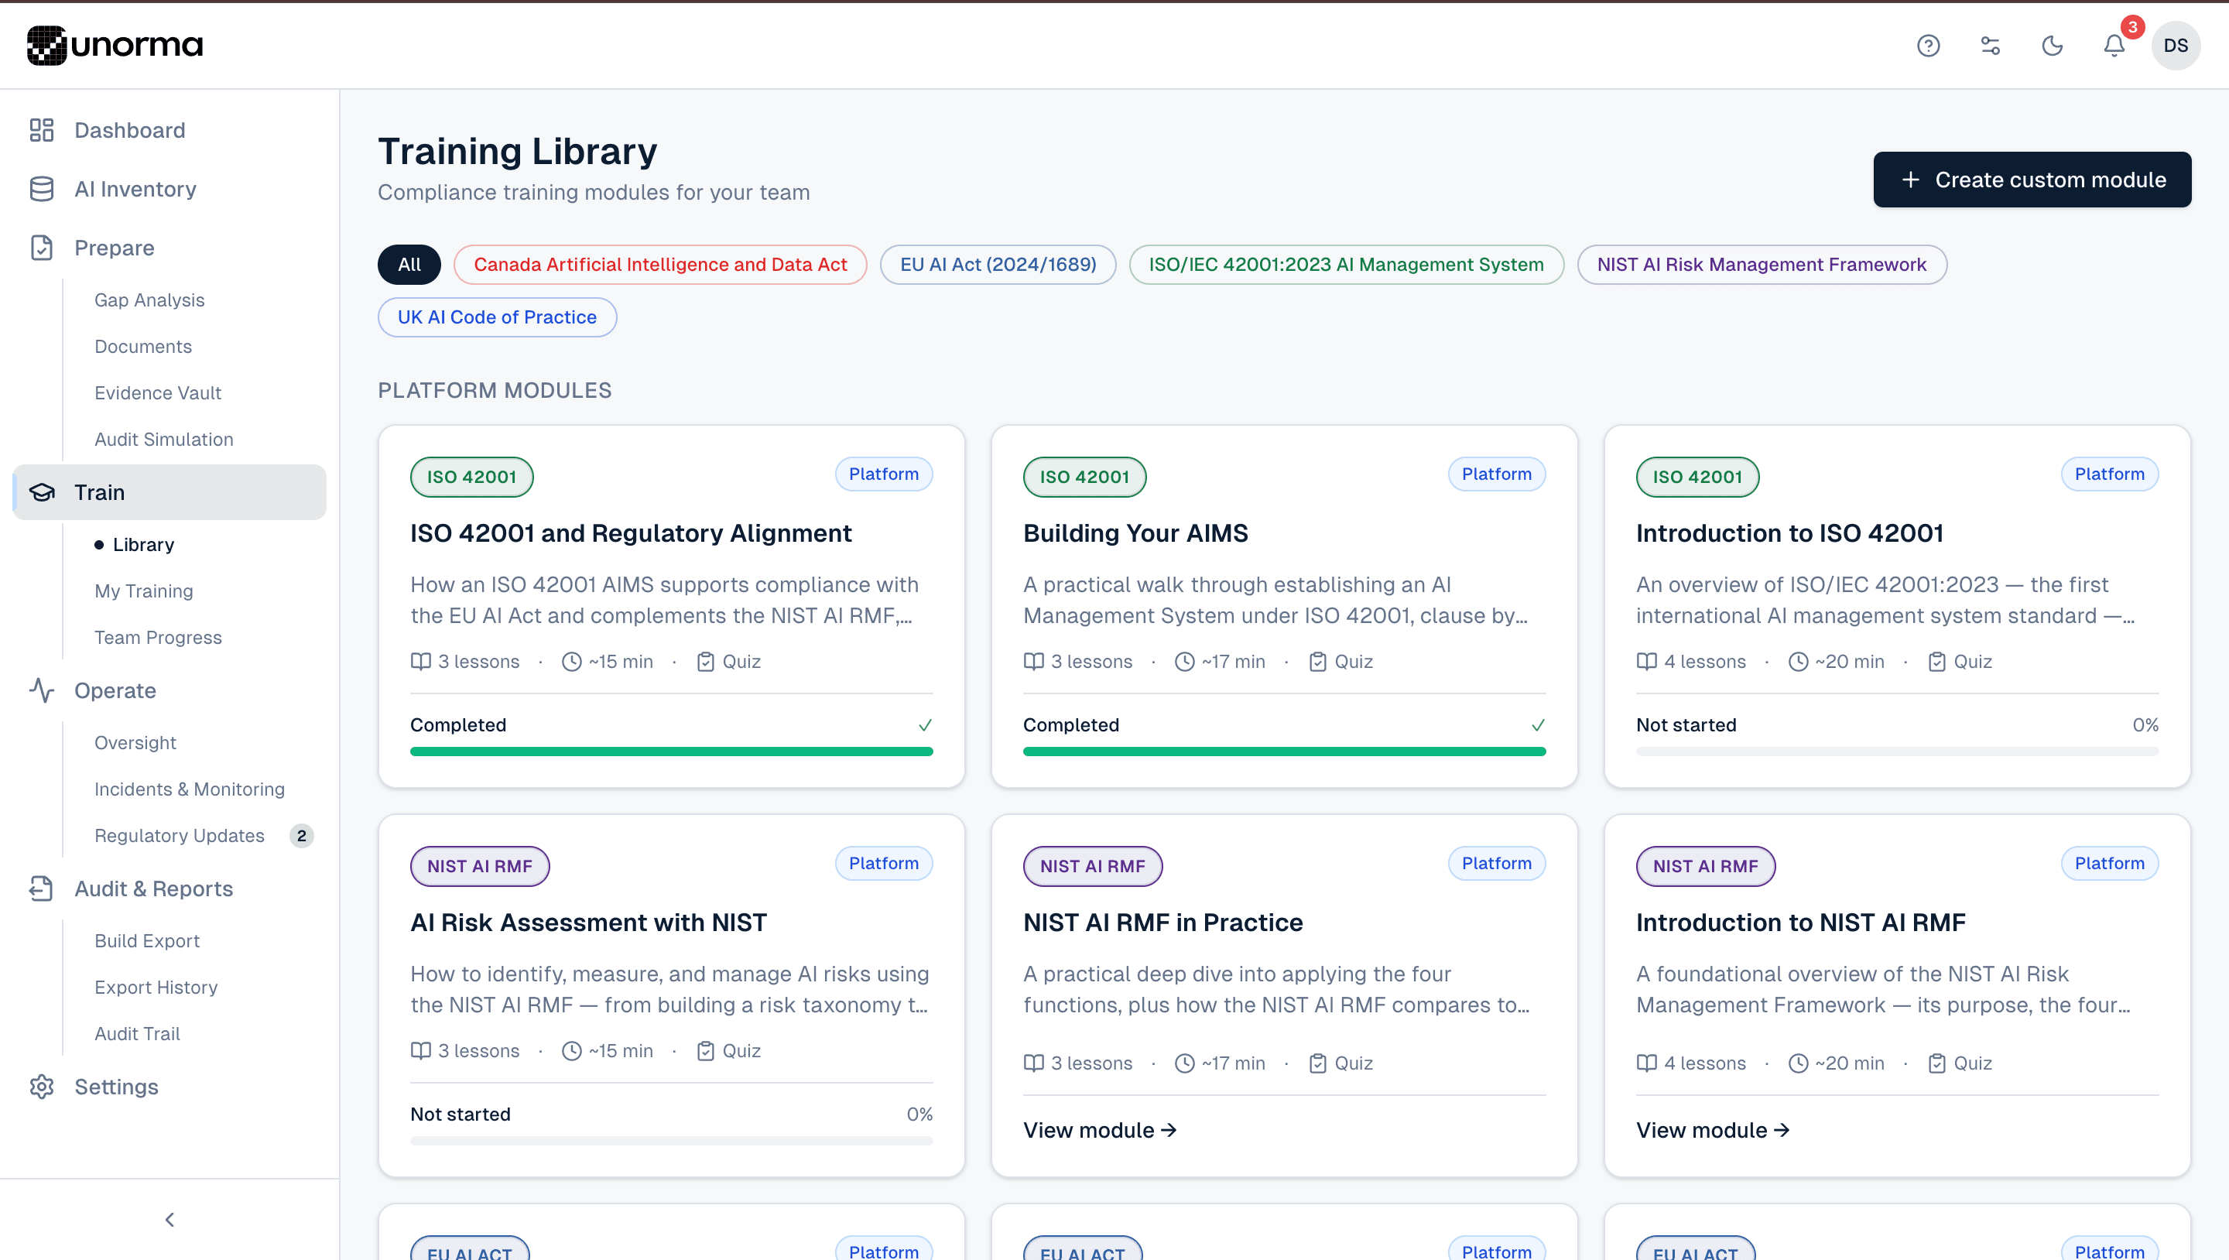Click clock icon on NIST AI RMF in Practice card

pos(1185,1063)
